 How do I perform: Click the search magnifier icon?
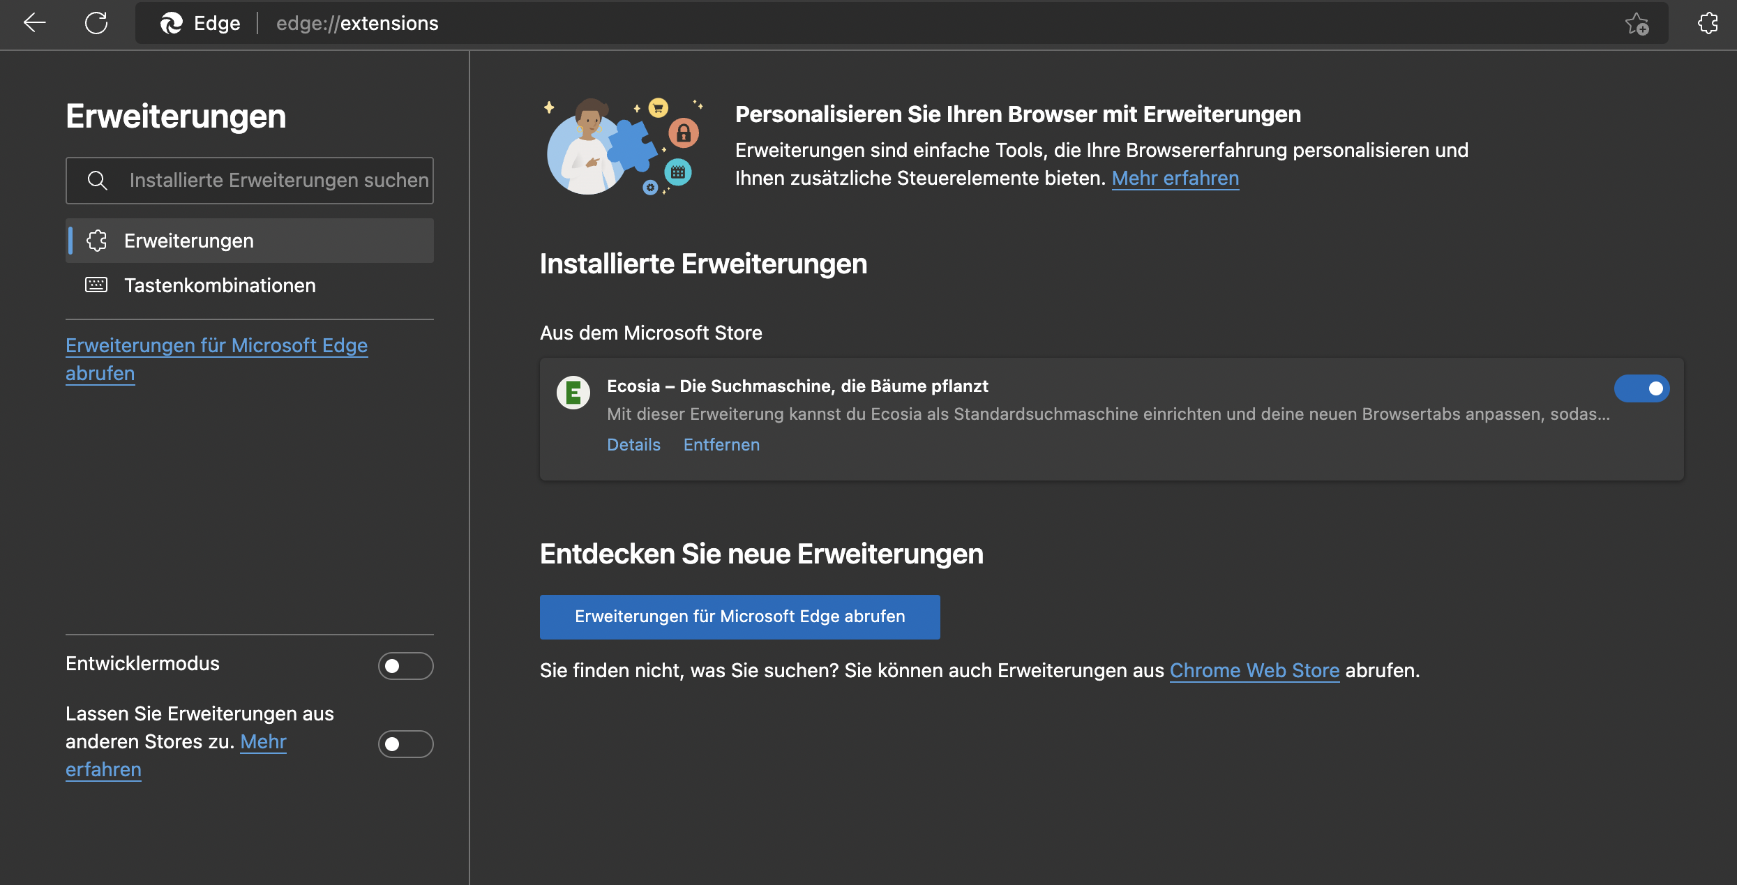(x=98, y=181)
